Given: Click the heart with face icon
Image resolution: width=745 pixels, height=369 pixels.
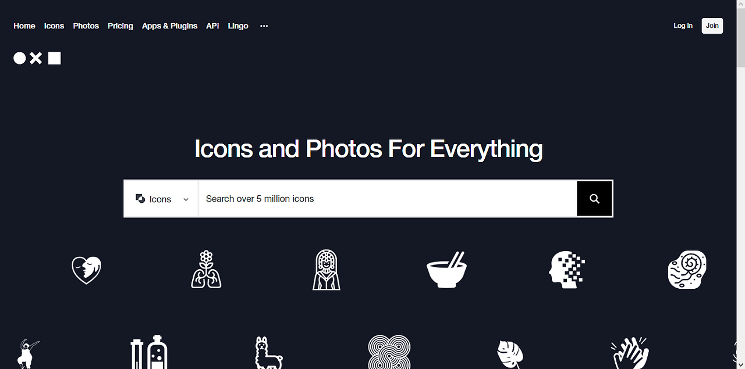Looking at the screenshot, I should (86, 270).
